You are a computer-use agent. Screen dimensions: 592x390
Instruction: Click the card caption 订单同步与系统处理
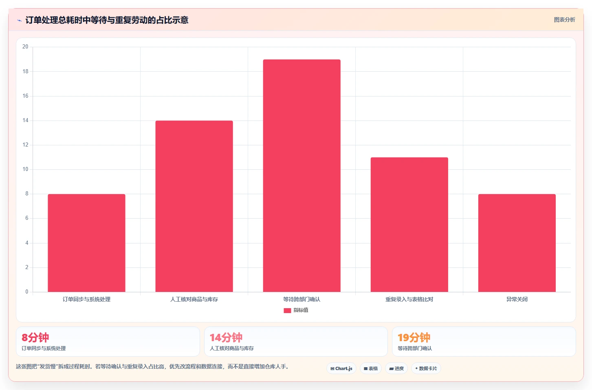44,348
